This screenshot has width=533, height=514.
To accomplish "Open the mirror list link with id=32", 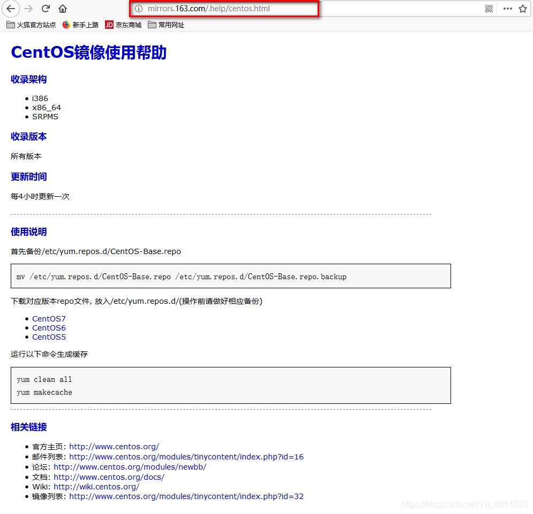I will 186,496.
